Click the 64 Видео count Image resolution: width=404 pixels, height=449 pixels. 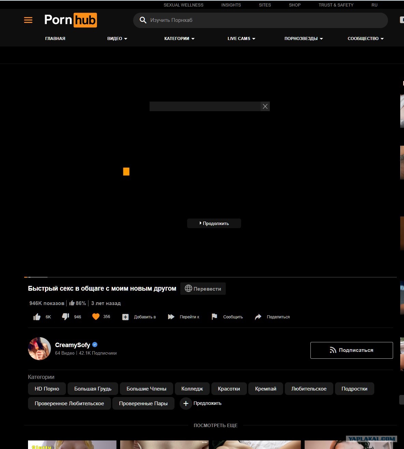click(65, 353)
